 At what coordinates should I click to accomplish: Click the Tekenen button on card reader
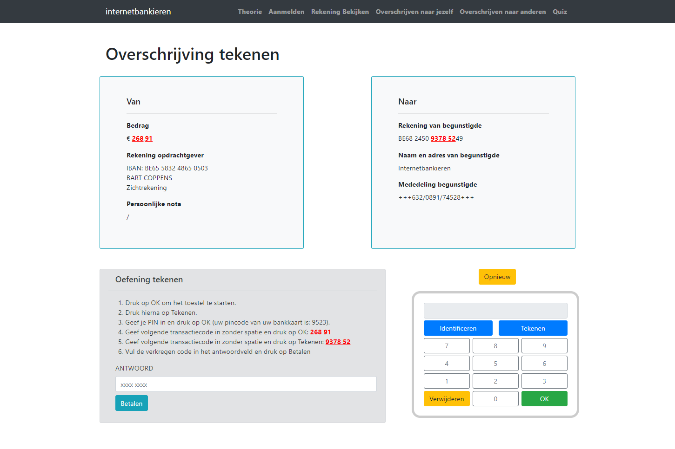533,328
